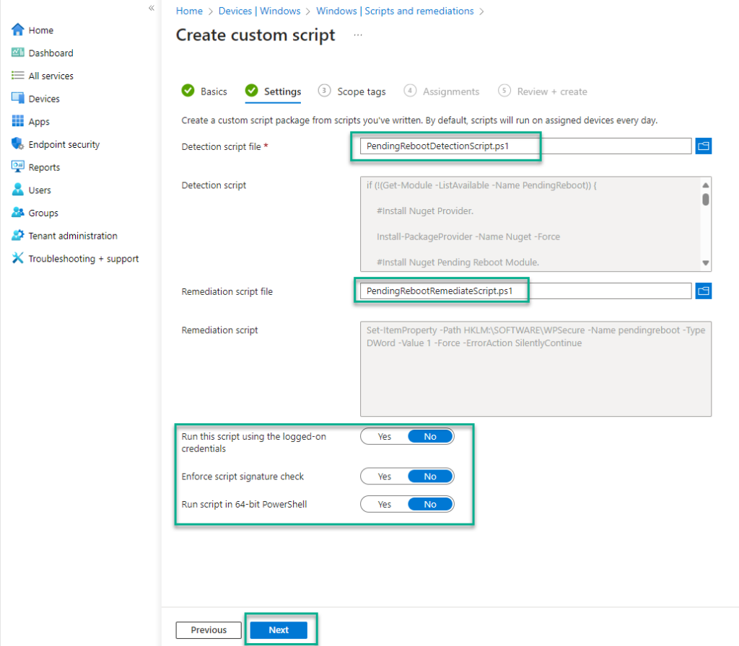The width and height of the screenshot is (739, 646).
Task: Open Endpoint security menu entry
Action: click(64, 144)
